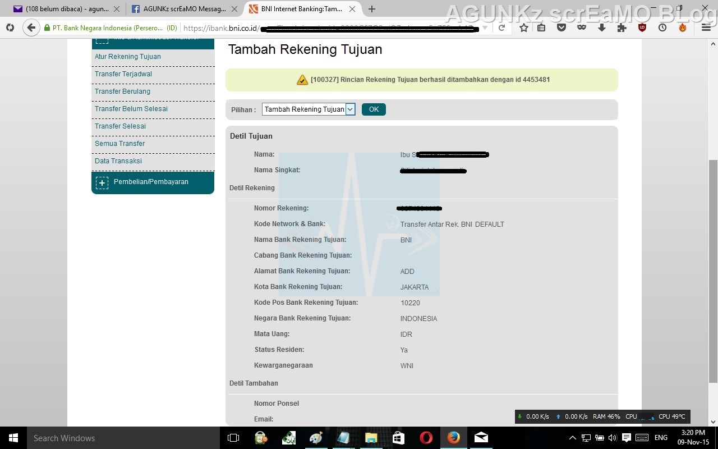Open Transfer Terjadwal link

[x=123, y=74]
